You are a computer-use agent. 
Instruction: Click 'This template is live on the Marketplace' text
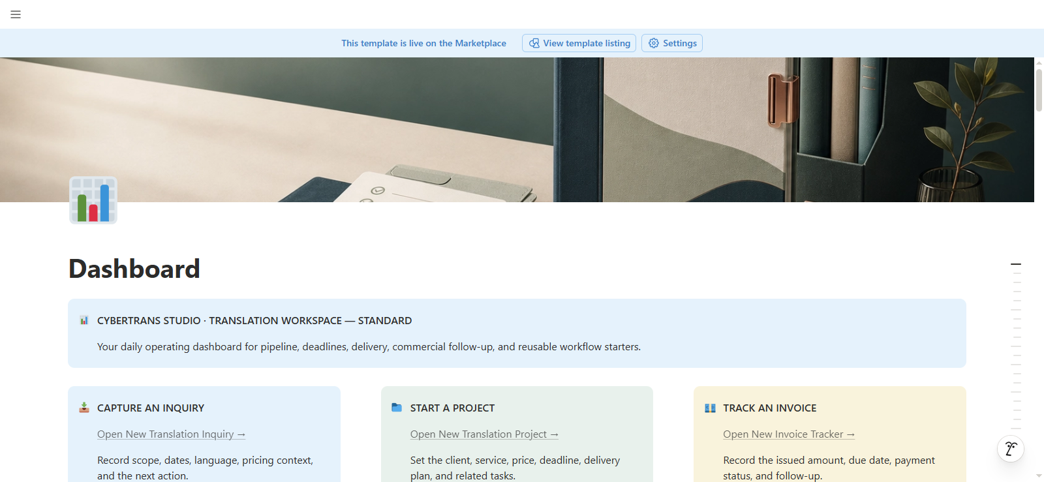pyautogui.click(x=423, y=43)
